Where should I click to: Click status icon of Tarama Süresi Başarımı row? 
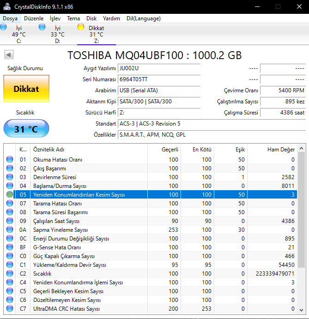tap(10, 212)
